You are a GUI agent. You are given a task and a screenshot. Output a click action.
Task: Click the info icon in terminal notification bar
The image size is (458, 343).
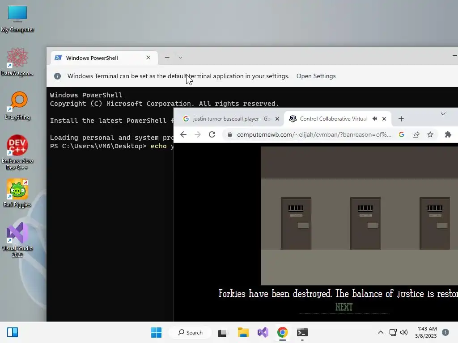[58, 76]
